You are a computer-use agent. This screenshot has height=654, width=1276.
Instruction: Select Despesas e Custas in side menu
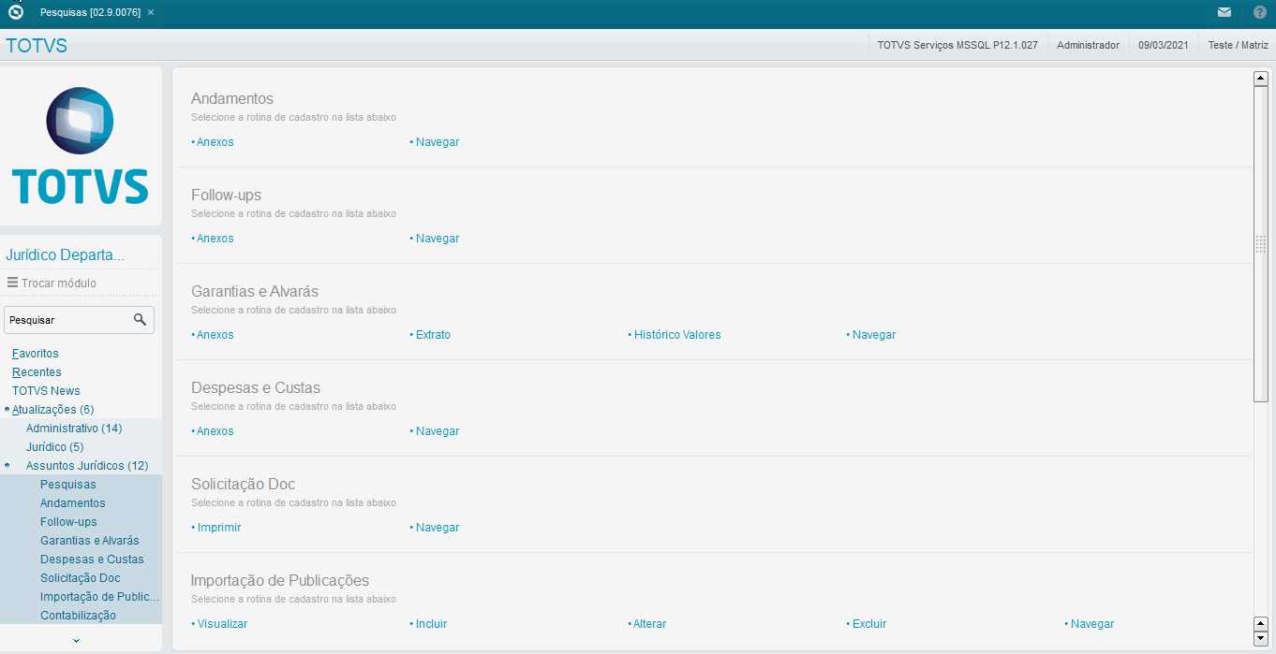click(x=92, y=560)
